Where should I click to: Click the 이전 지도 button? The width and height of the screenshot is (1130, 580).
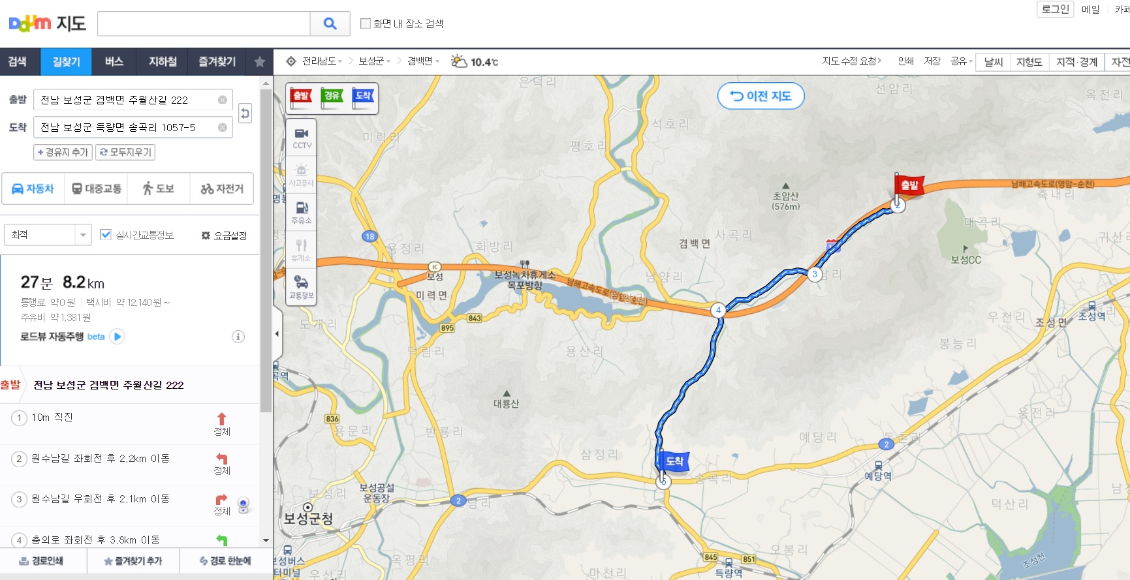[761, 96]
